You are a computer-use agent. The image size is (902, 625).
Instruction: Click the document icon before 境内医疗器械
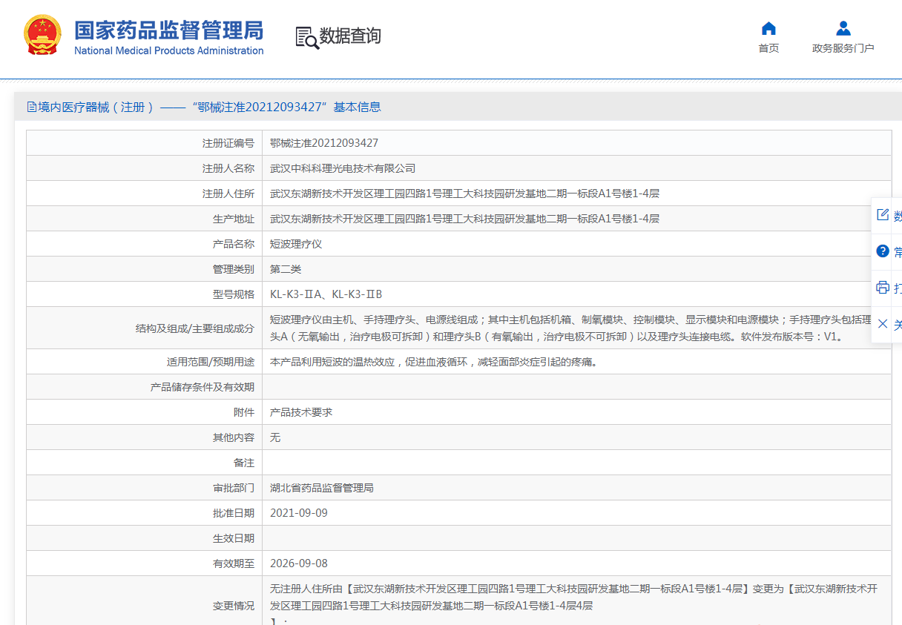point(32,107)
